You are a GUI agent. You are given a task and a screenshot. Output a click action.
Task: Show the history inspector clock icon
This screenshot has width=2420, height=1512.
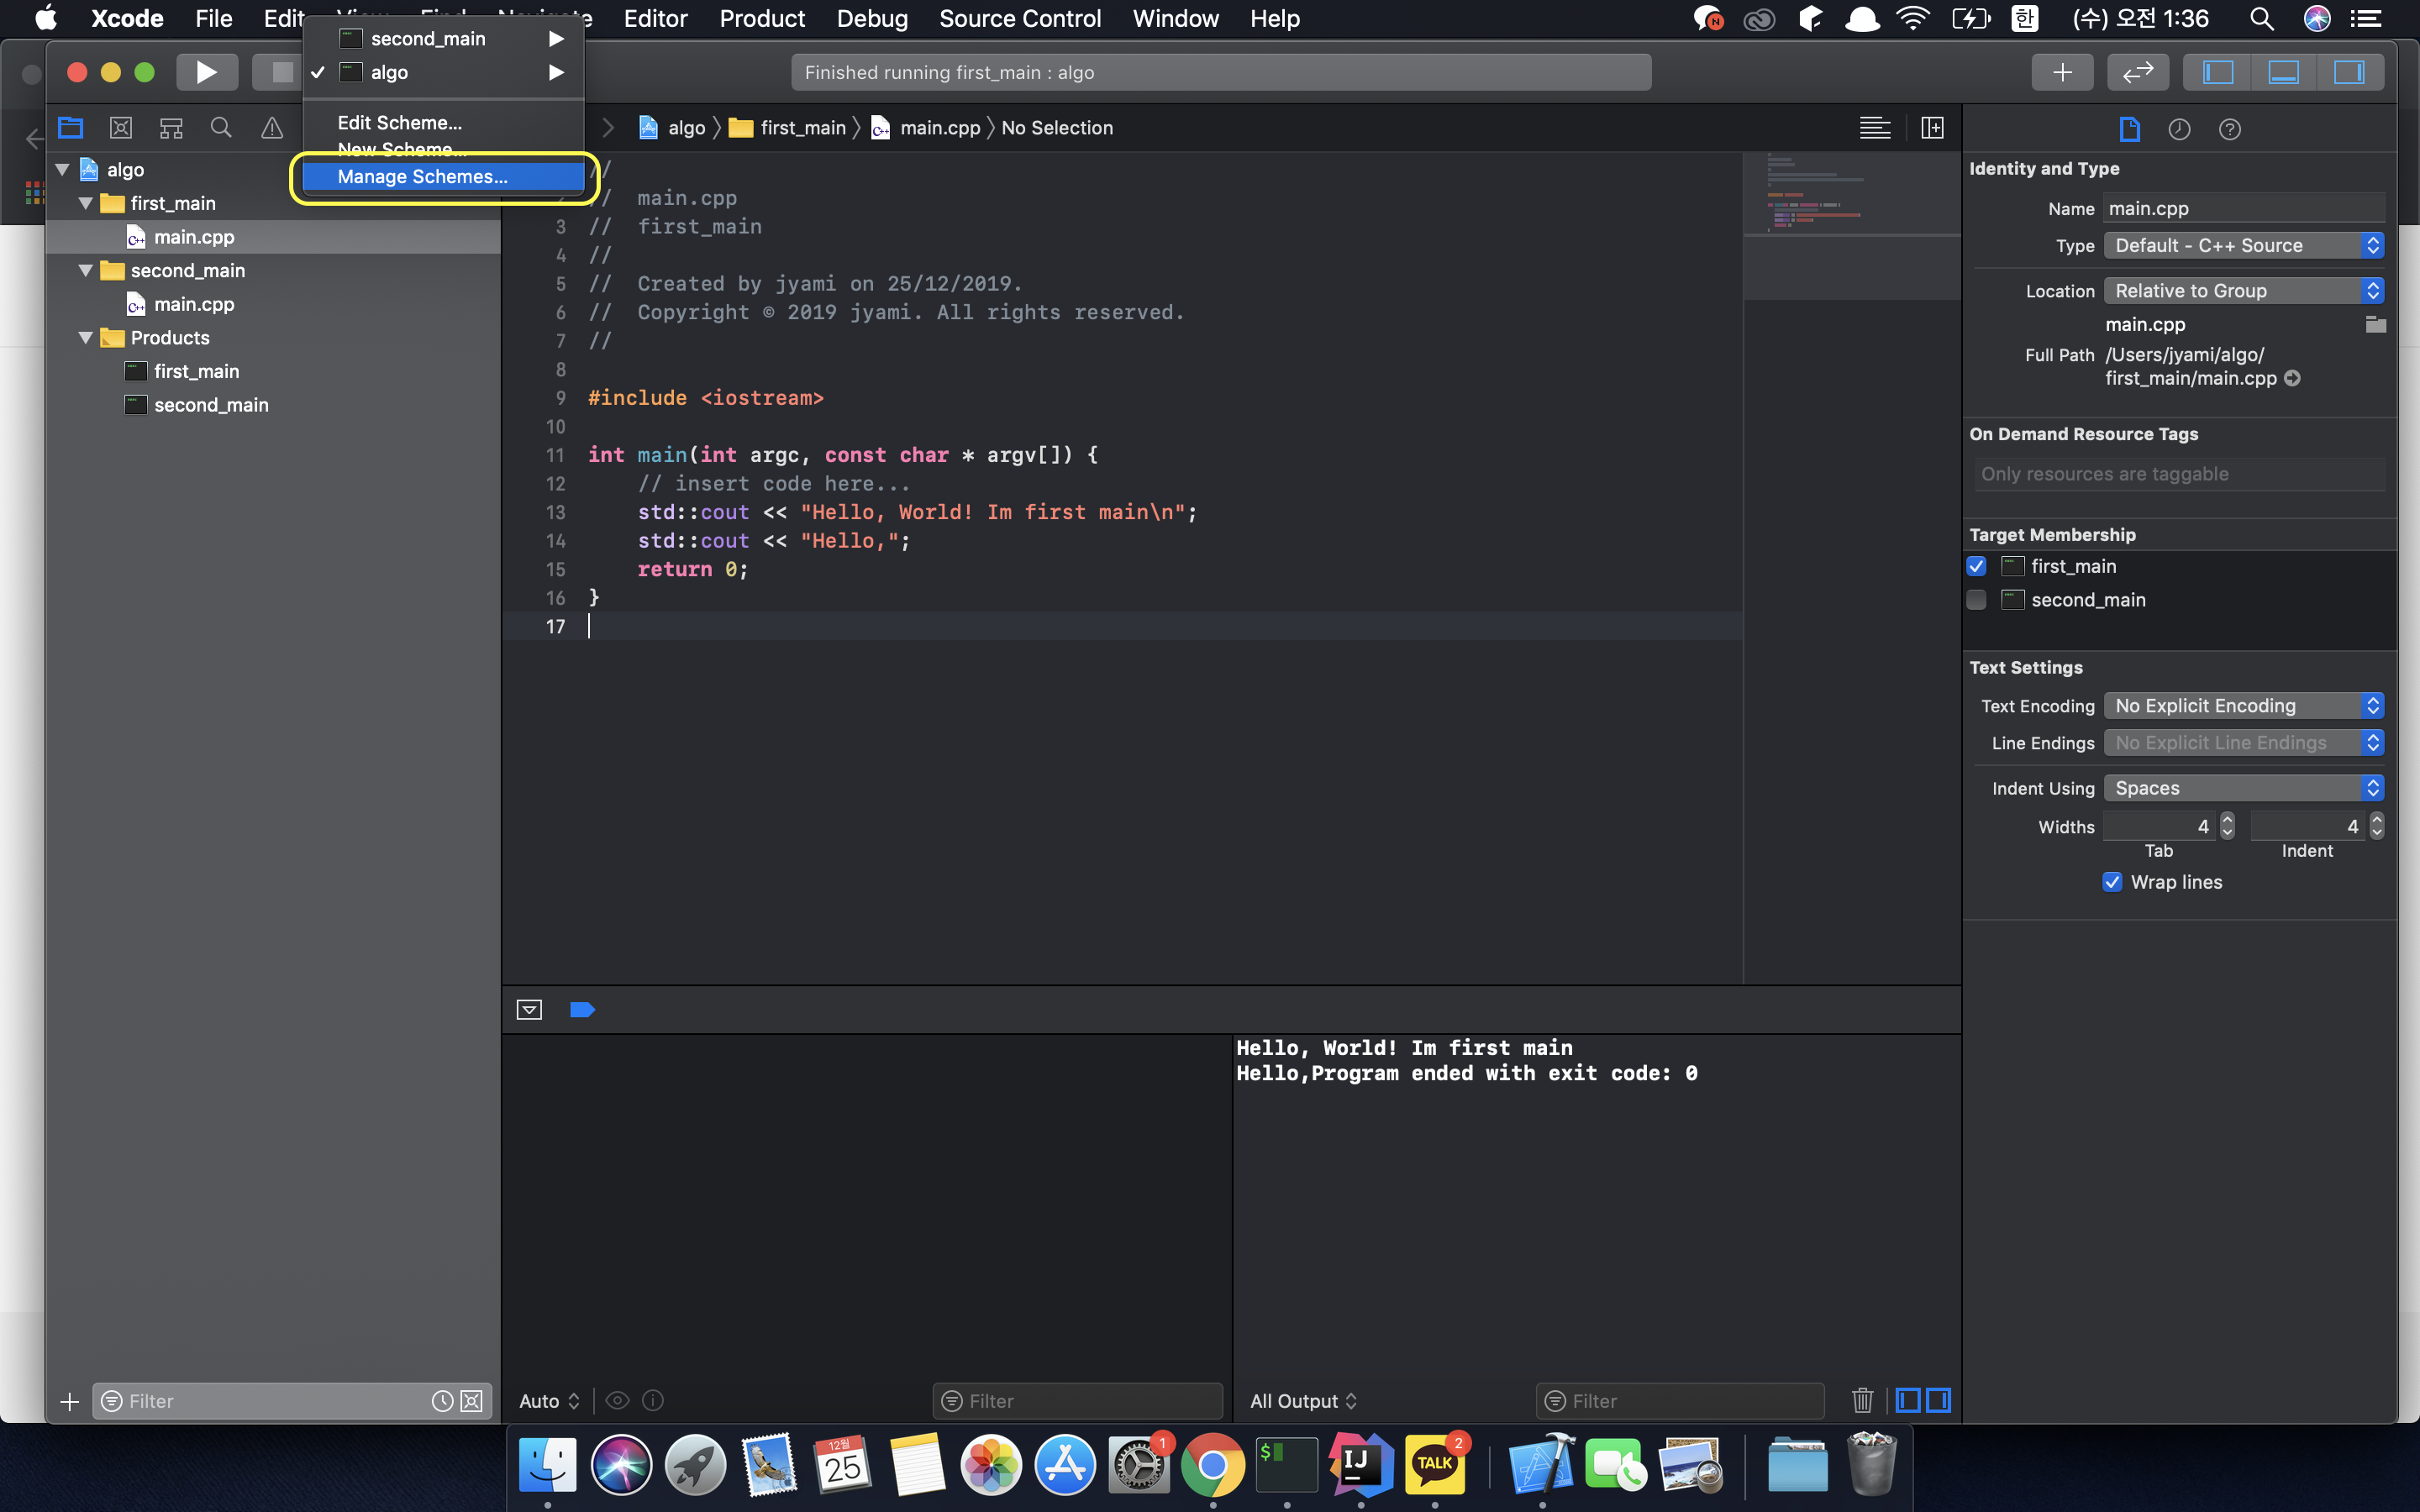pyautogui.click(x=2179, y=129)
